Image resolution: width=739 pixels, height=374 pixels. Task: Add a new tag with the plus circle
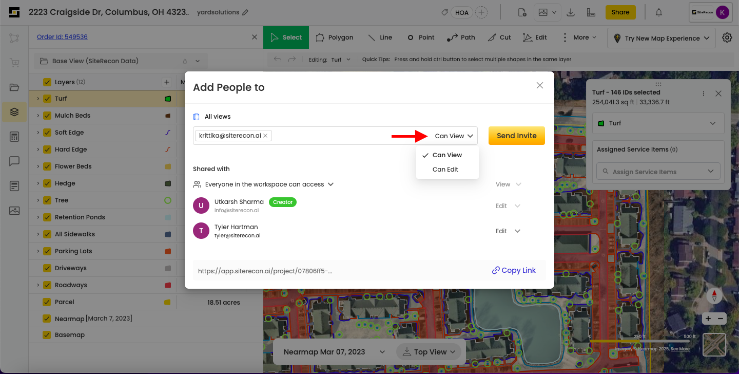click(481, 12)
